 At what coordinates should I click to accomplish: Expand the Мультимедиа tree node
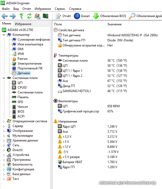pyautogui.click(x=4, y=136)
